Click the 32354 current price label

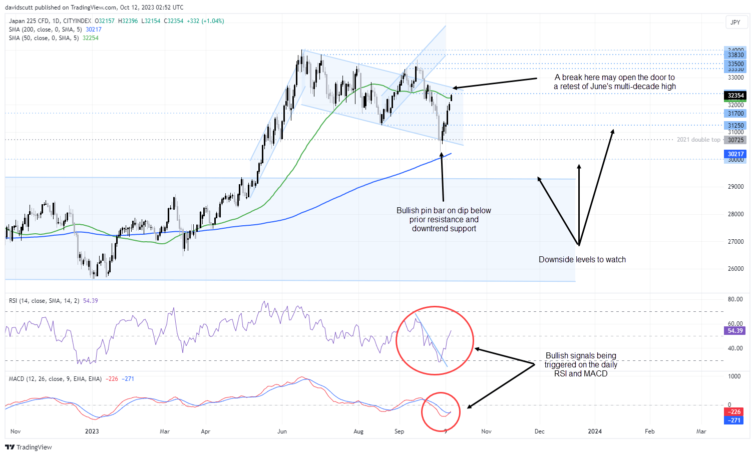pos(735,96)
